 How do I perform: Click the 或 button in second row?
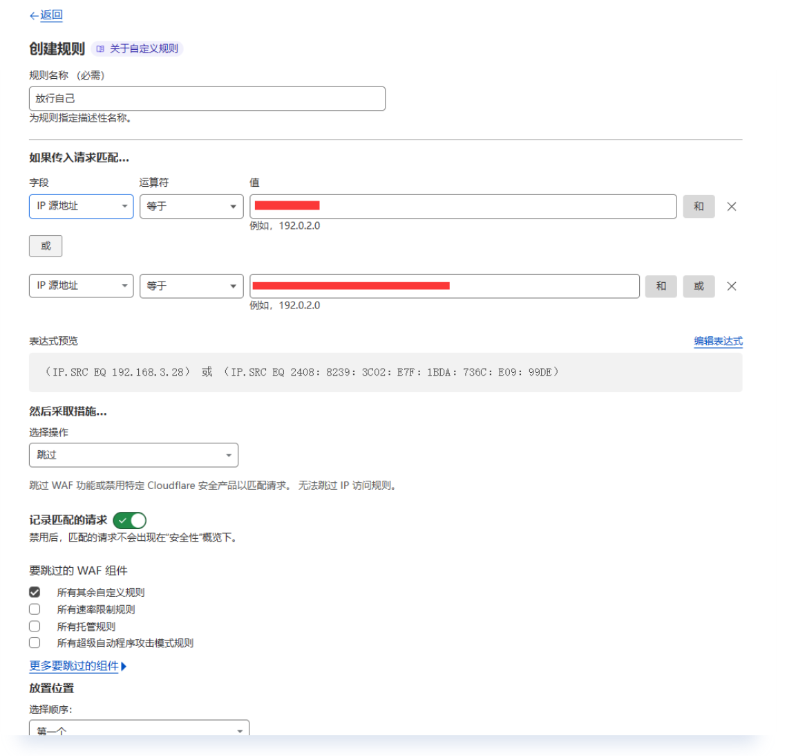click(699, 286)
